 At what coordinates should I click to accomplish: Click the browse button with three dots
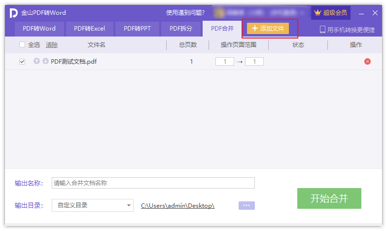246,205
